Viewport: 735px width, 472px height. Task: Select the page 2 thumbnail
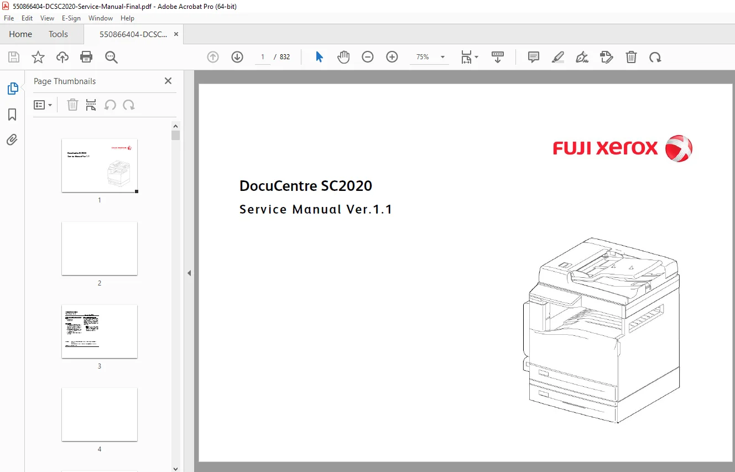[x=100, y=248]
